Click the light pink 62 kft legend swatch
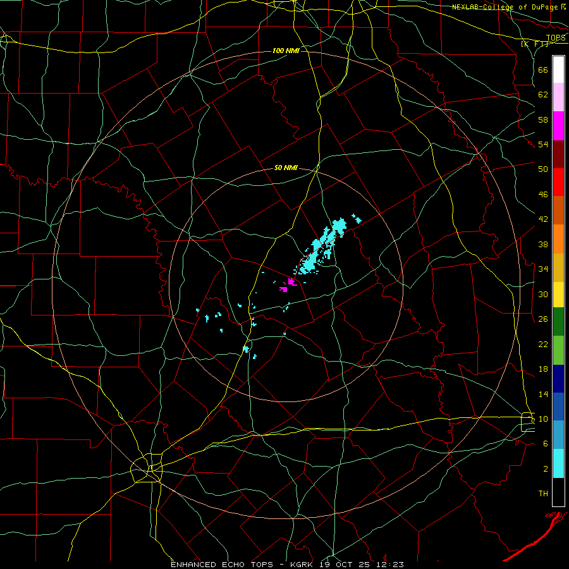This screenshot has width=569, height=569. (x=558, y=97)
